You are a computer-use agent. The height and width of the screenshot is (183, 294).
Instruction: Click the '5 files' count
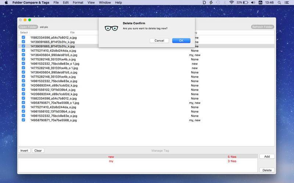tap(232, 157)
